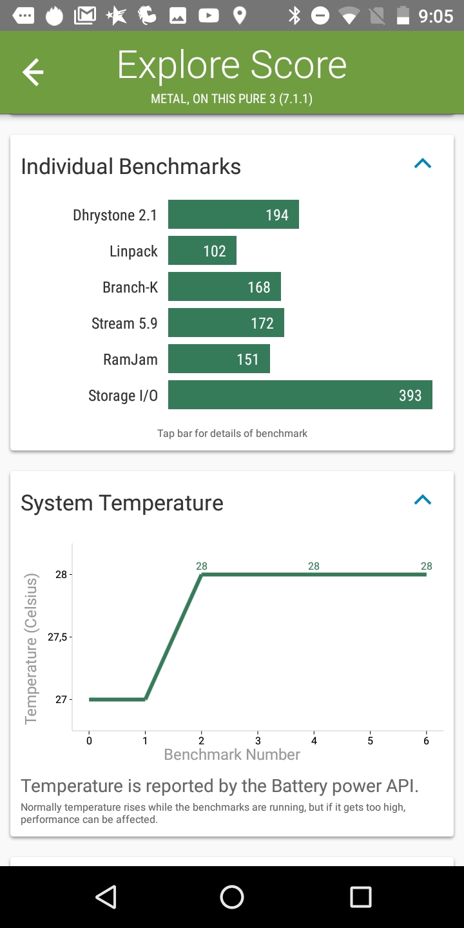Tap the Wi-Fi status icon
The width and height of the screenshot is (464, 928).
click(349, 15)
